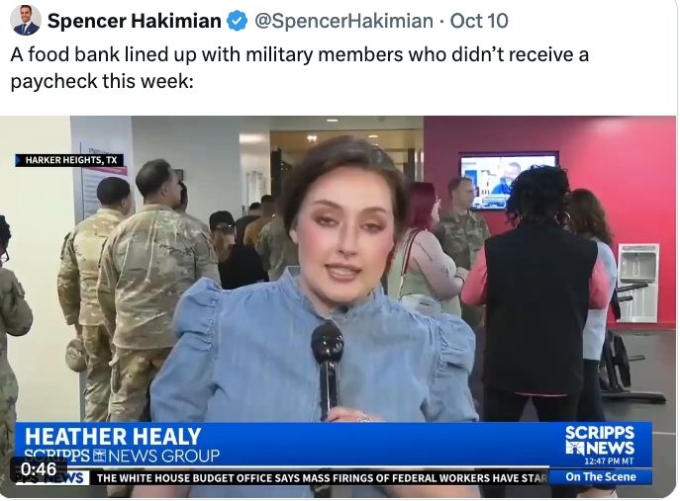Screen dimensions: 680x501
Task: Click the Scripps emblem in News Group subtitle
Action: coord(100,456)
